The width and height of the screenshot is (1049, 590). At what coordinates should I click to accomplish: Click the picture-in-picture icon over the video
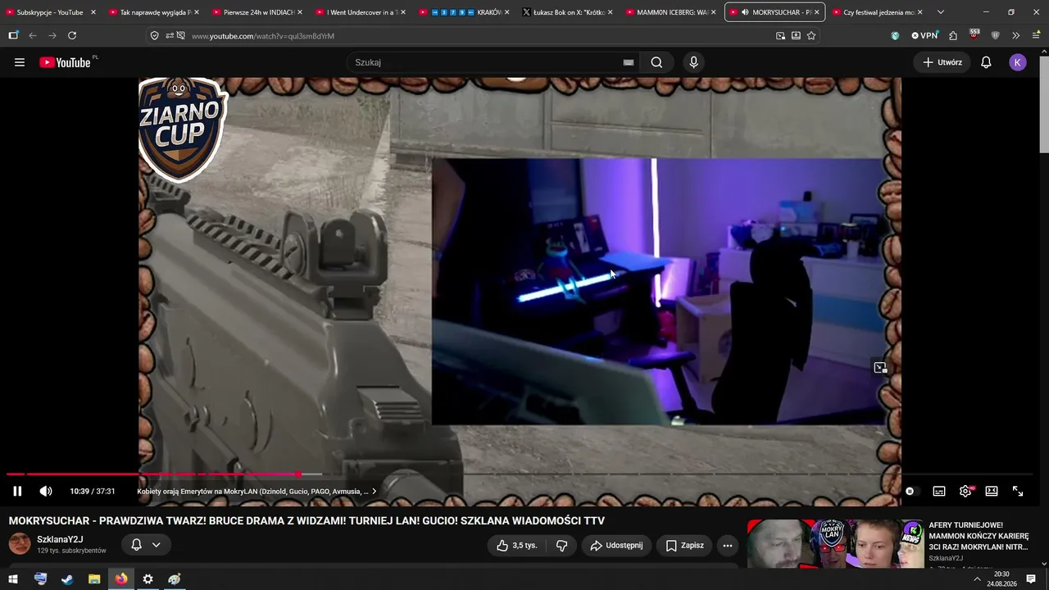point(880,368)
